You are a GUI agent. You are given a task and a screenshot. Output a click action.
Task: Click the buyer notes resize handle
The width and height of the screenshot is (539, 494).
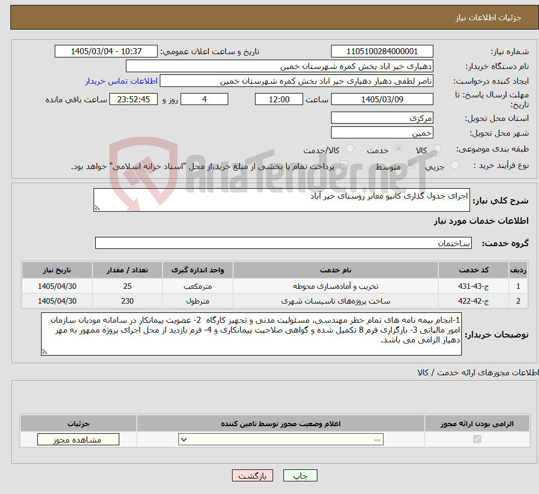(44, 351)
